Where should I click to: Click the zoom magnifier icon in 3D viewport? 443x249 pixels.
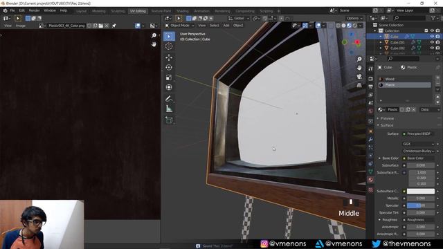coord(359,59)
